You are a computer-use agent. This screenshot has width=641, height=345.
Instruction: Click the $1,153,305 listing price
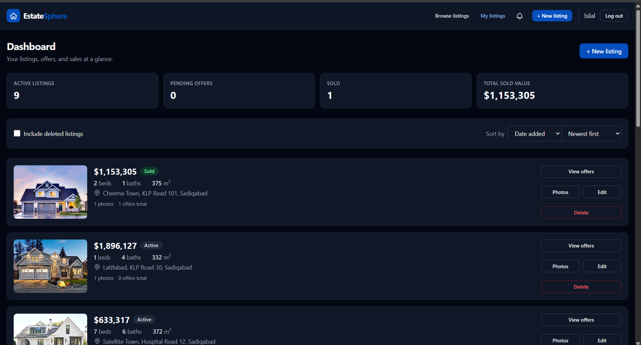click(115, 172)
